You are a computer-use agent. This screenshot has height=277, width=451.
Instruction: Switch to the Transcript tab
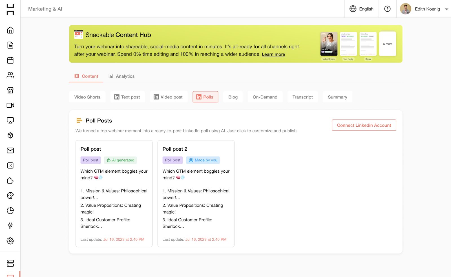click(x=302, y=97)
